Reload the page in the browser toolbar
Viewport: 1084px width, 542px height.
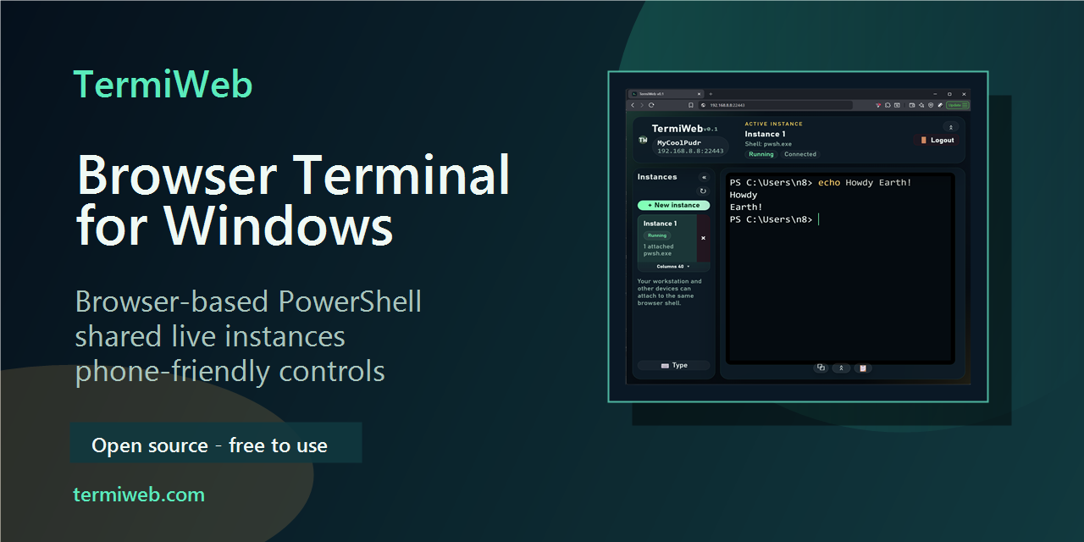coord(651,104)
